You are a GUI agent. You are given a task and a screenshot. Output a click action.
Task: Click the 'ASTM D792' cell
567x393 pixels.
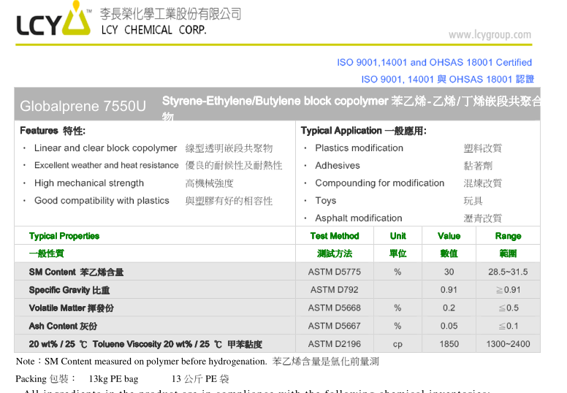(334, 290)
